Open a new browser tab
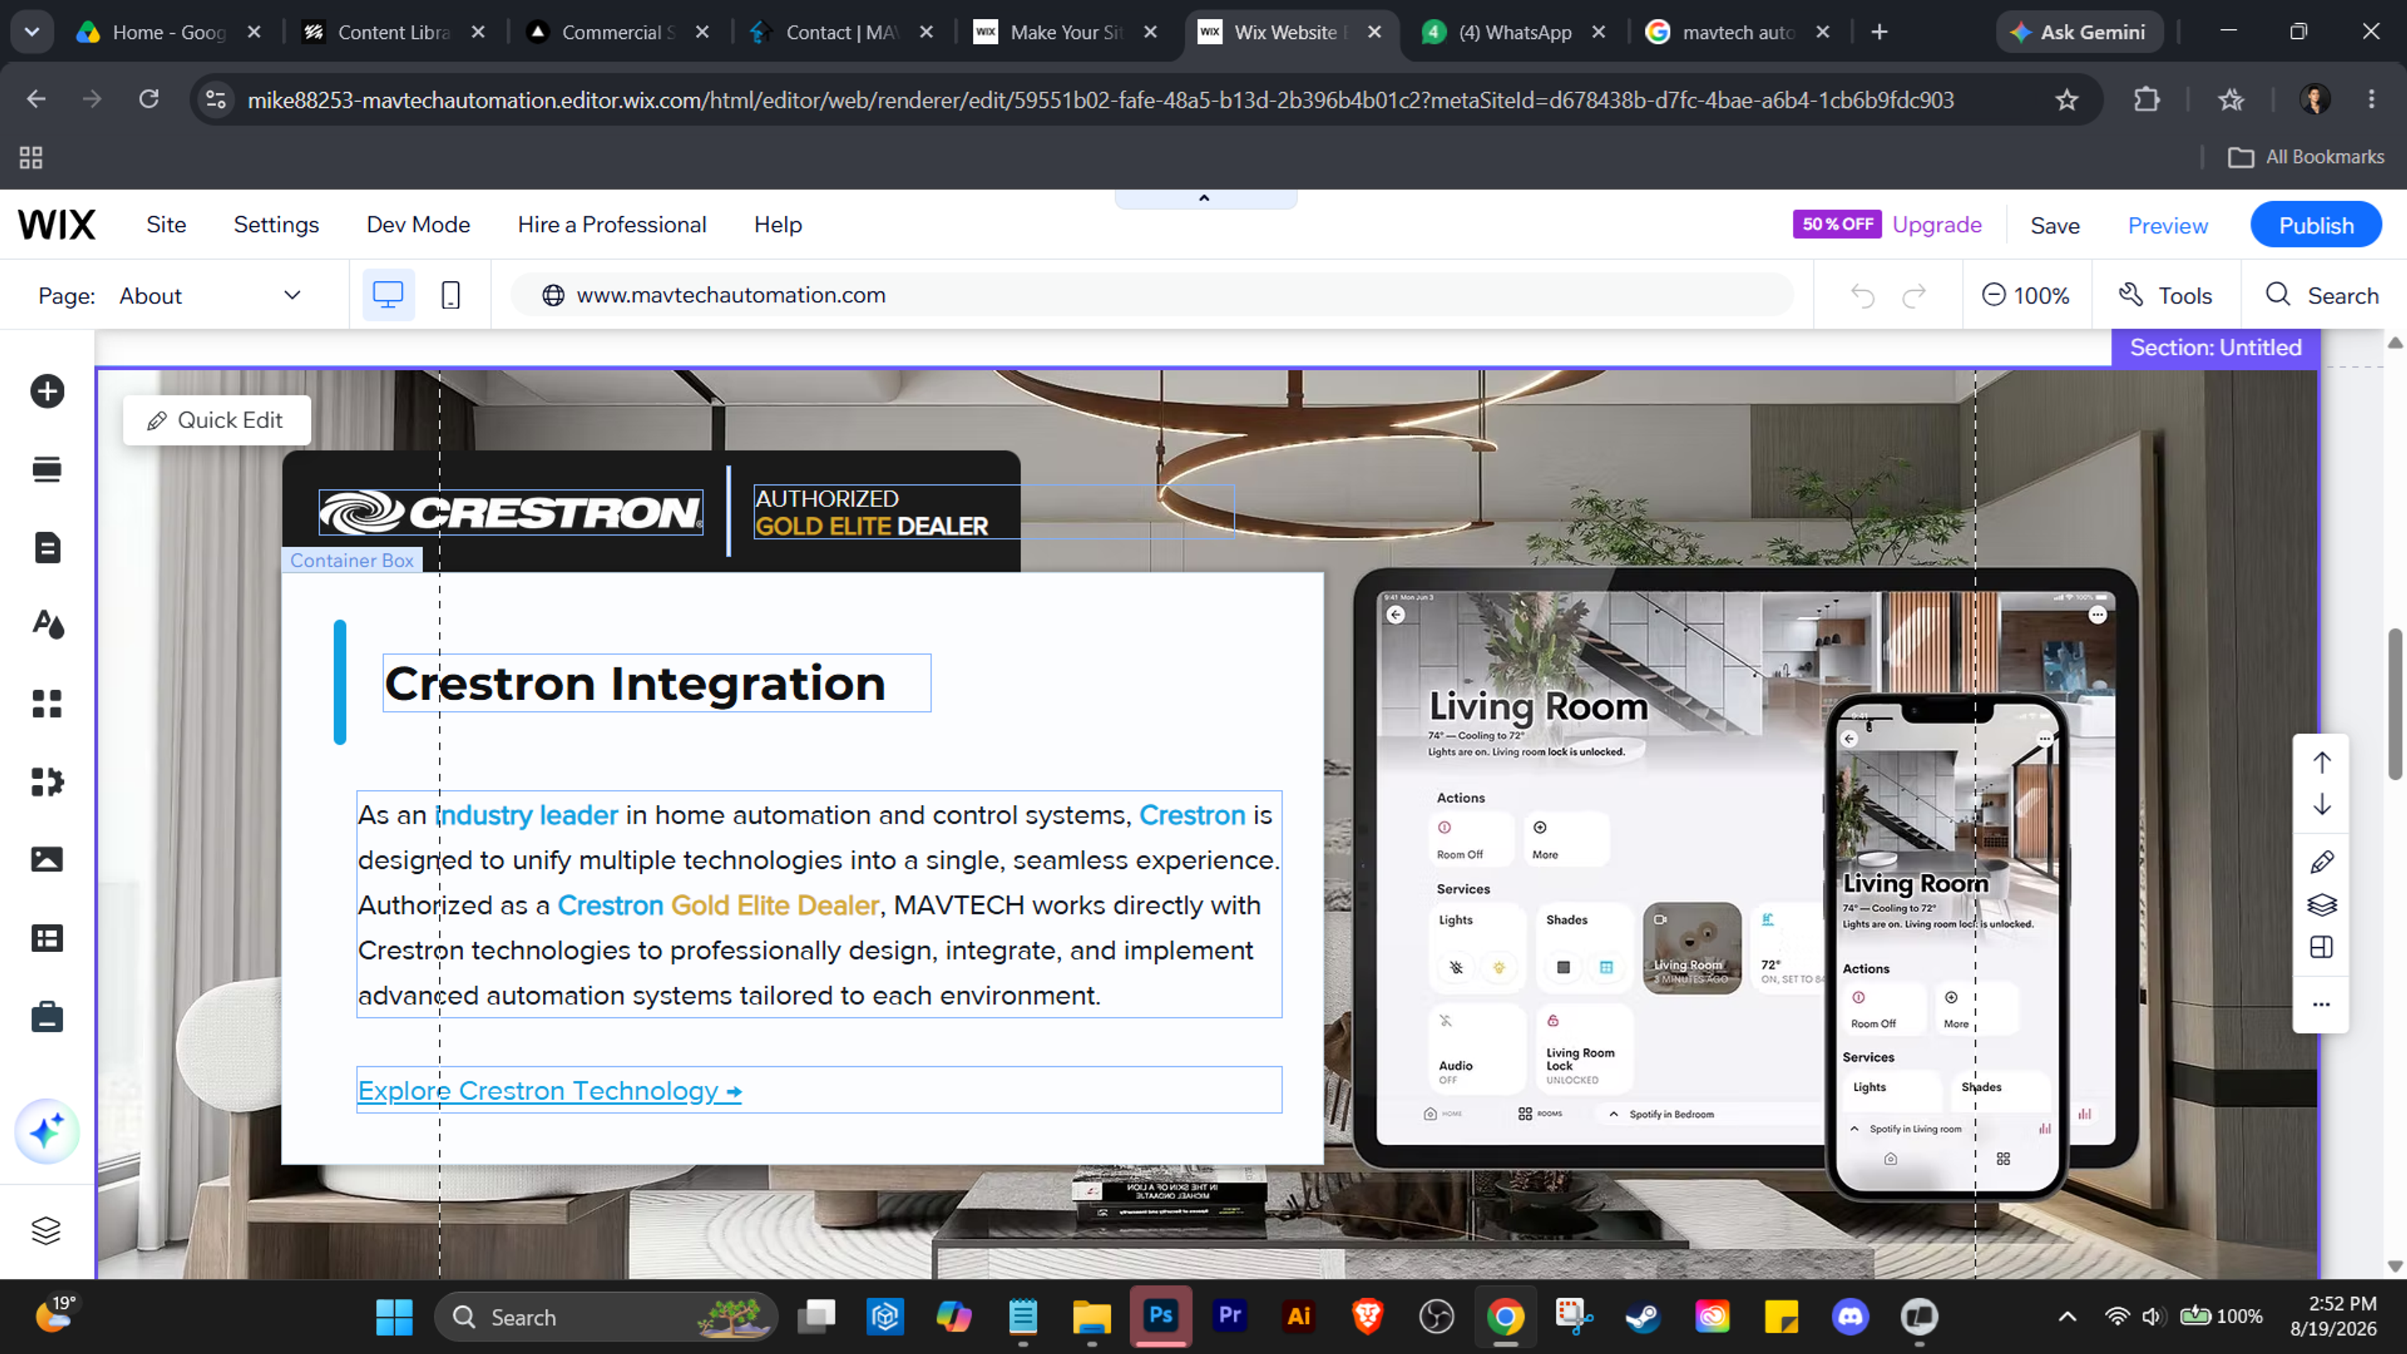This screenshot has height=1354, width=2407. click(x=1879, y=33)
